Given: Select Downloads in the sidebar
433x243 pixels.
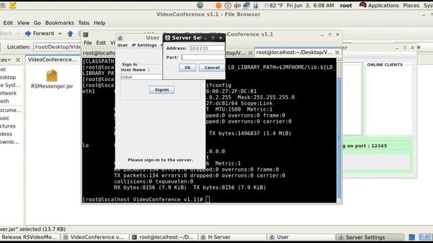Looking at the screenshot, I should click(x=9, y=142).
